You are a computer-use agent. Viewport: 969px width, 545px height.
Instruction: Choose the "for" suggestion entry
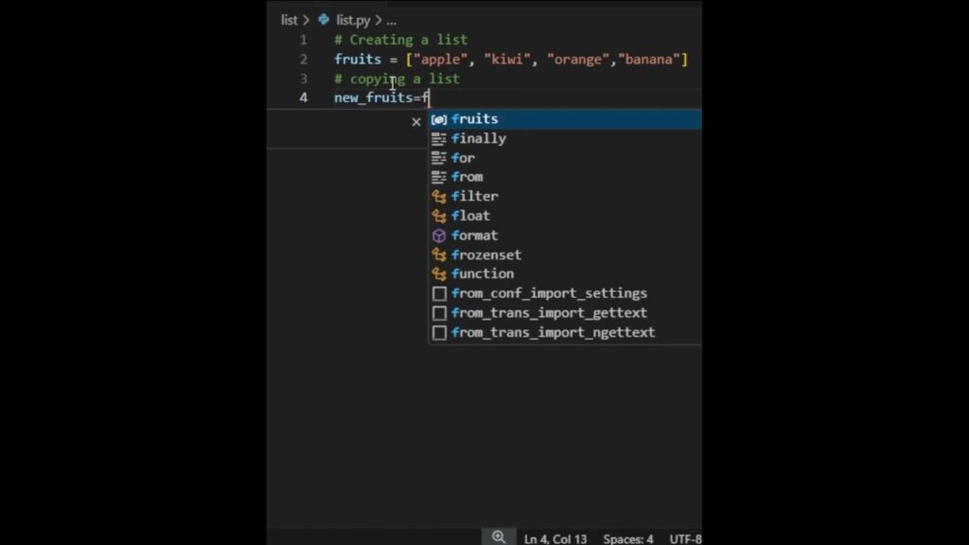coord(464,157)
